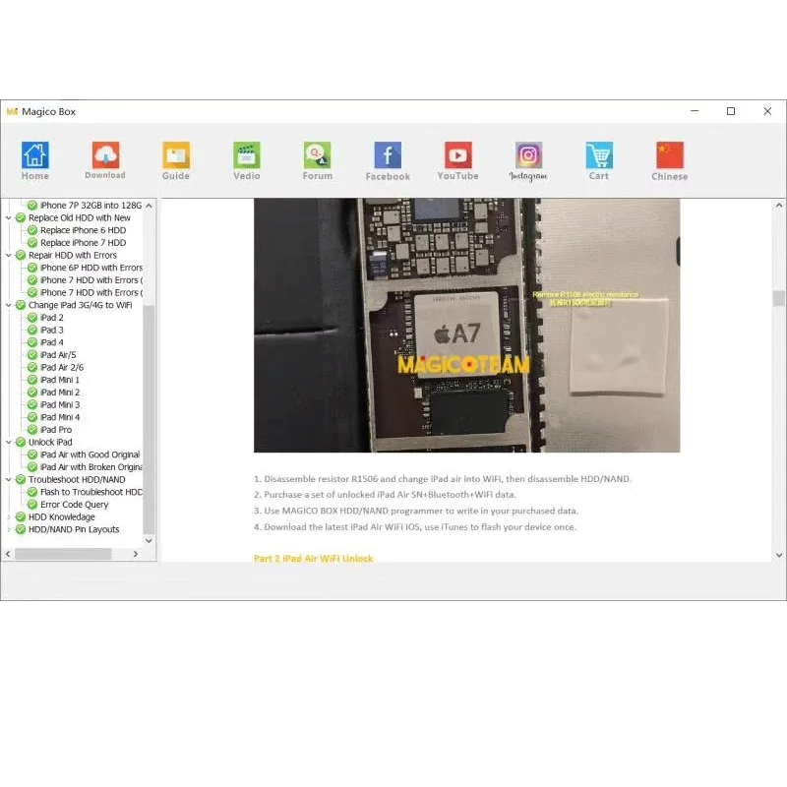Image resolution: width=787 pixels, height=787 pixels.
Task: Open the iPad Air 2/6 guide
Action: [62, 367]
